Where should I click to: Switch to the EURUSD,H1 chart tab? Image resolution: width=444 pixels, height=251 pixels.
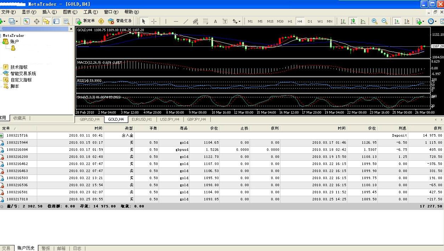pos(142,120)
